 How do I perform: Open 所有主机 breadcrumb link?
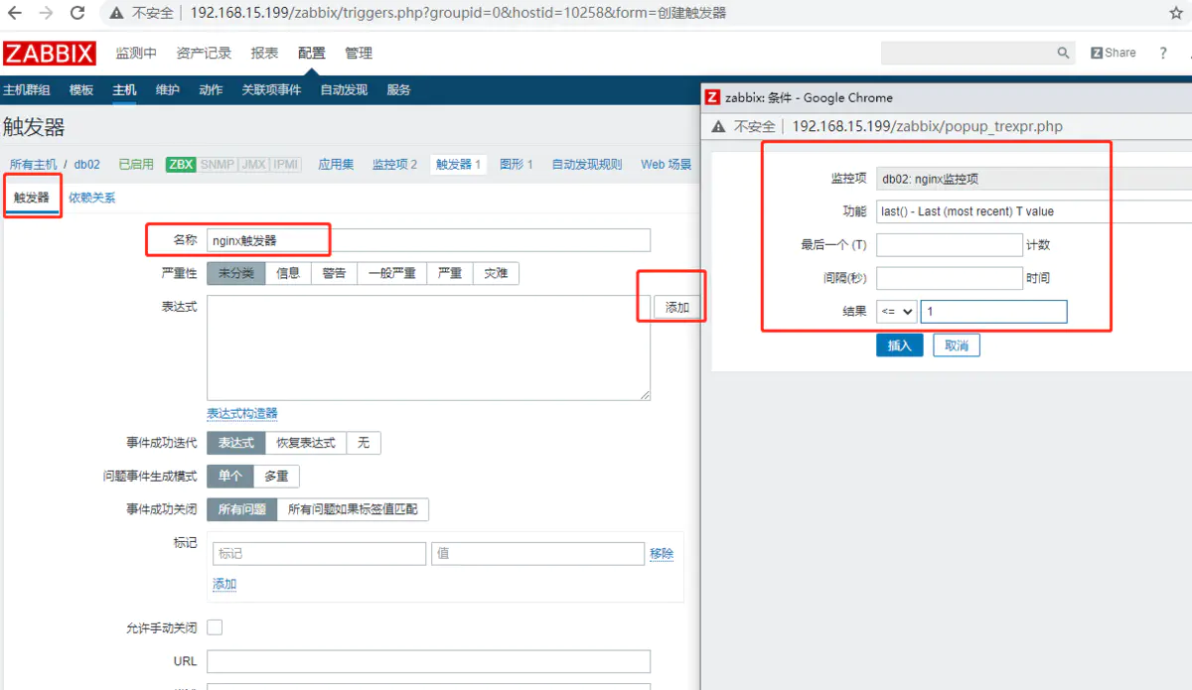(34, 165)
